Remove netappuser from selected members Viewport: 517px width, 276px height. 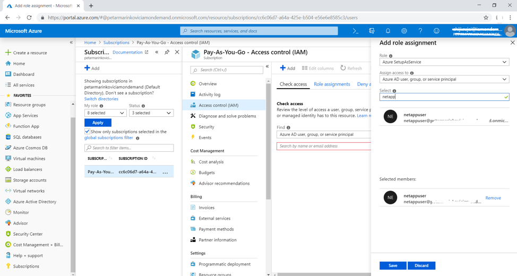(493, 198)
